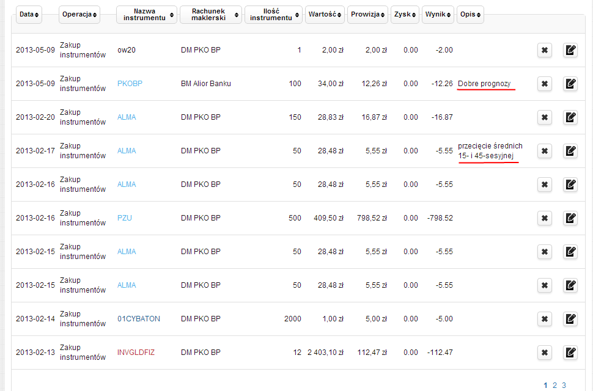Image resolution: width=593 pixels, height=391 pixels.
Task: Delete the PZU transaction row
Action: (x=544, y=218)
